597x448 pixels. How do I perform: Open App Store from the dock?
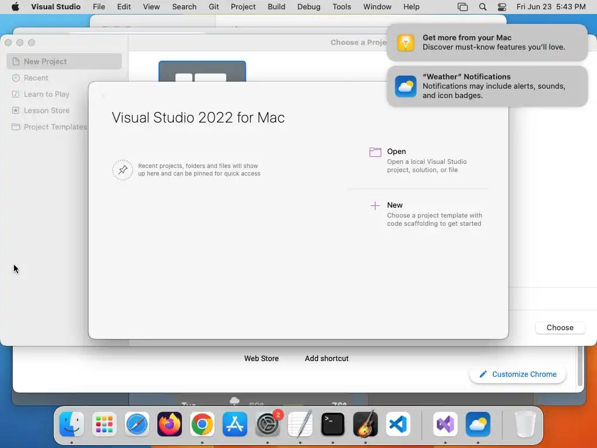[235, 424]
